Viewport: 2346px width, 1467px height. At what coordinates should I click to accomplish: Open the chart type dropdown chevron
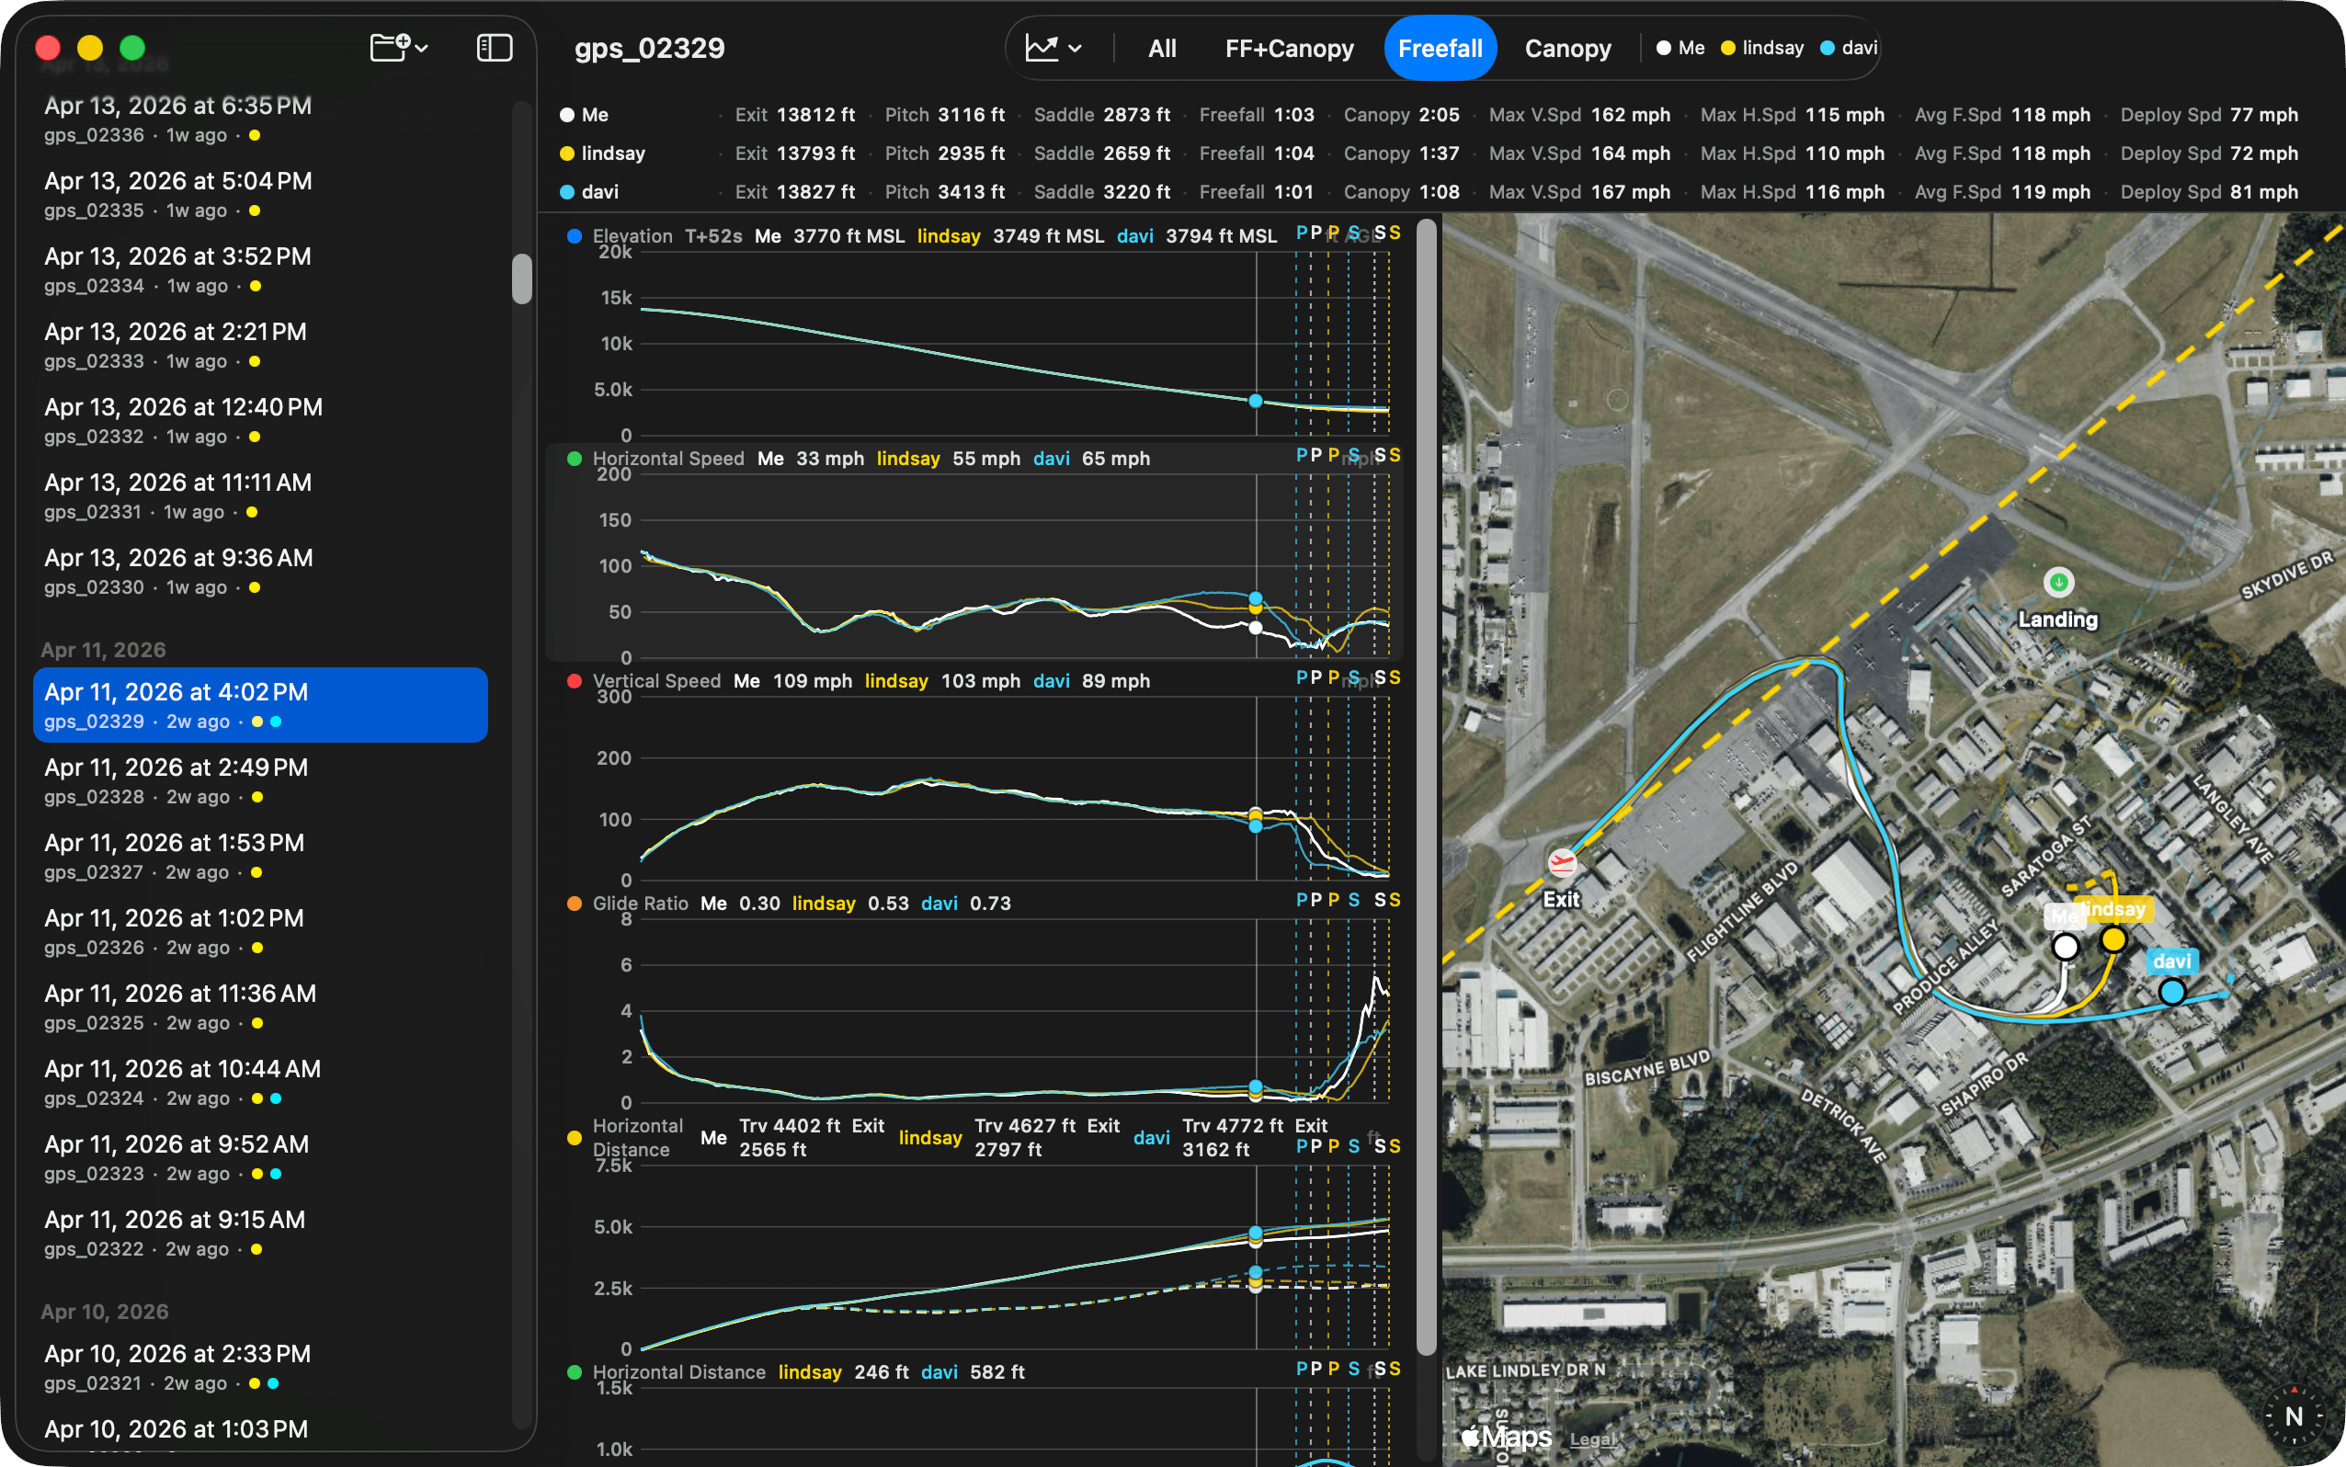[x=1075, y=48]
